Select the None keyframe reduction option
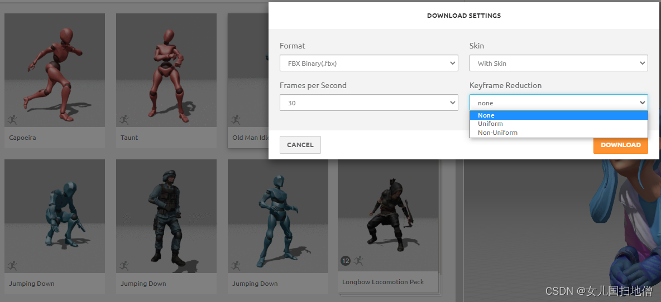The width and height of the screenshot is (661, 302). click(x=559, y=115)
